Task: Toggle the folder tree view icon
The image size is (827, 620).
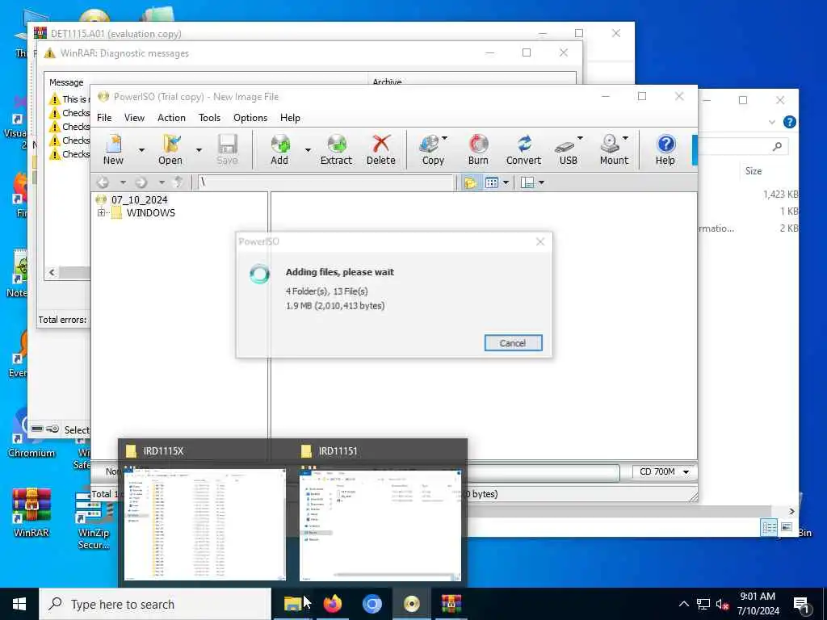Action: coord(470,182)
